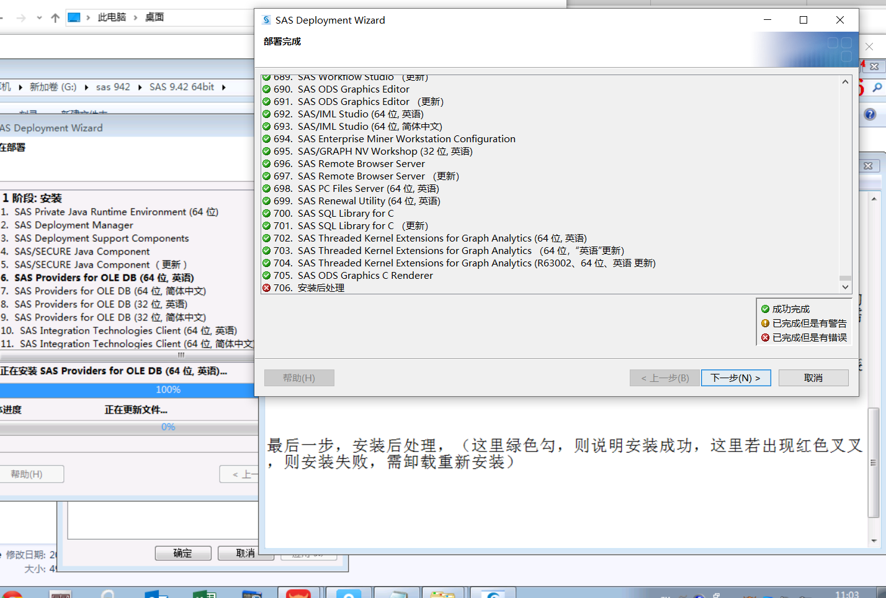Click the background wizard's horizontal scrollbar grip

(181, 356)
